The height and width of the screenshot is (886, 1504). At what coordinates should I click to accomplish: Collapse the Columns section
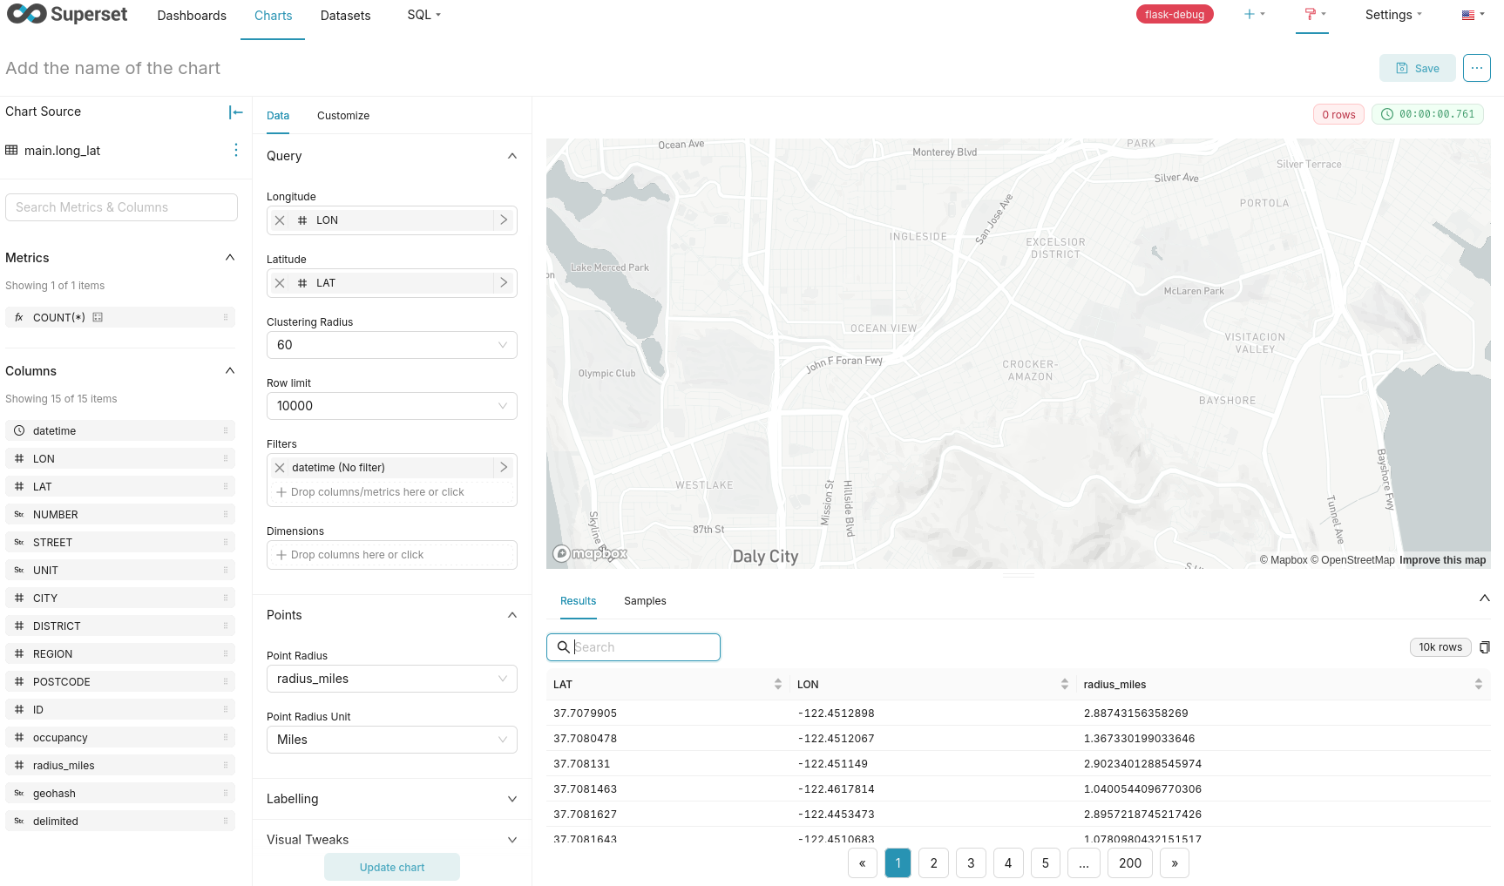click(x=230, y=371)
